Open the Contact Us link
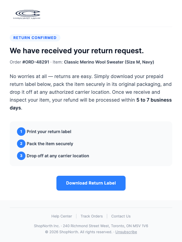Image resolution: width=182 pixels, height=242 pixels. coord(121,216)
